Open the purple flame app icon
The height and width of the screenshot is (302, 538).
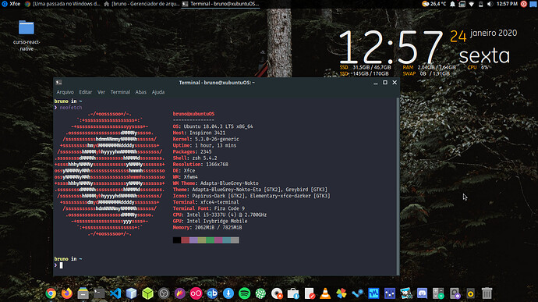tap(180, 293)
